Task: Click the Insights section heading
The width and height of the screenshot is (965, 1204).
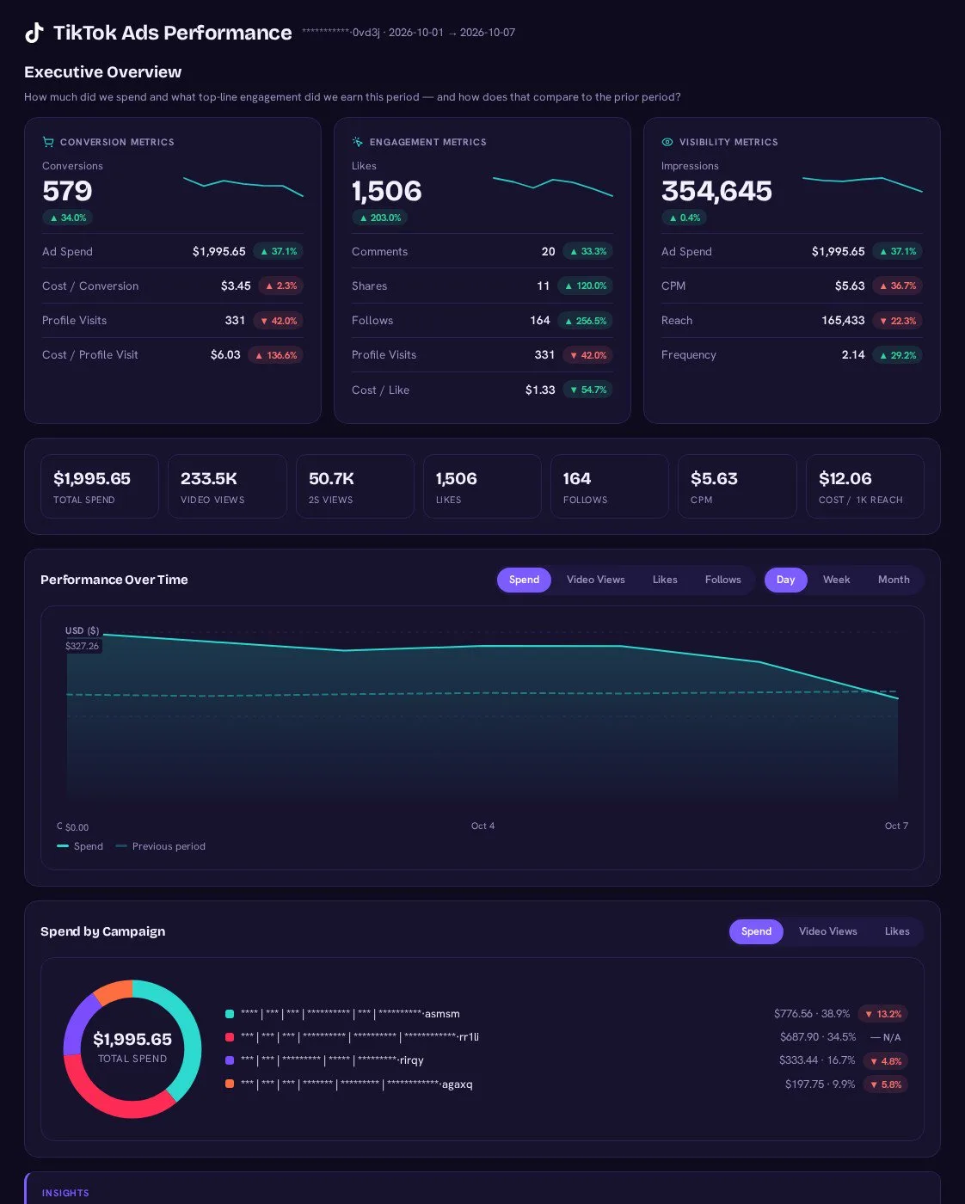Action: [65, 1193]
